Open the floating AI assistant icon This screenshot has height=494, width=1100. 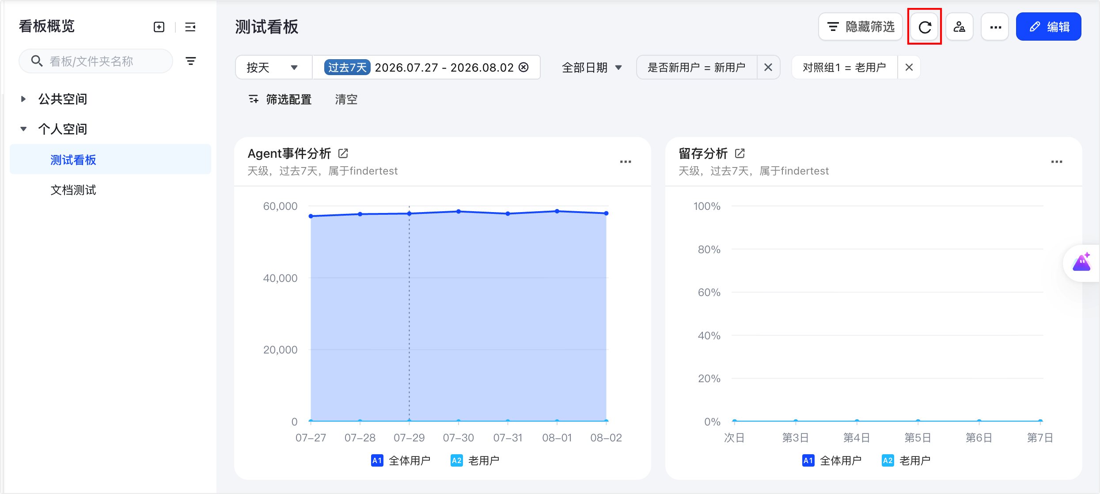point(1082,263)
